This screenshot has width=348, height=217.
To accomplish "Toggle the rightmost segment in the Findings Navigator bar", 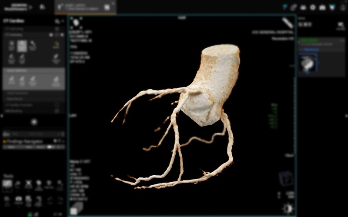I will coord(60,147).
